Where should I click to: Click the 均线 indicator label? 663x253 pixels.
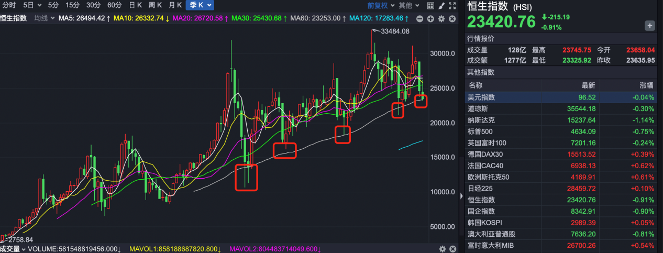41,18
